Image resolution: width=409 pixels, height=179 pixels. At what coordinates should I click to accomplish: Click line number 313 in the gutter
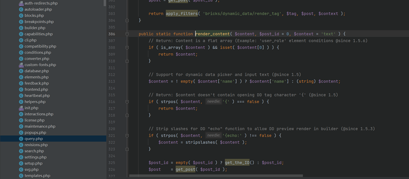112,81
